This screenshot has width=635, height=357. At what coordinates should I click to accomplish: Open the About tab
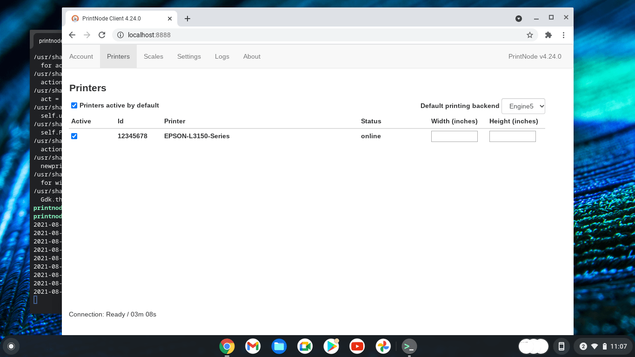click(252, 56)
